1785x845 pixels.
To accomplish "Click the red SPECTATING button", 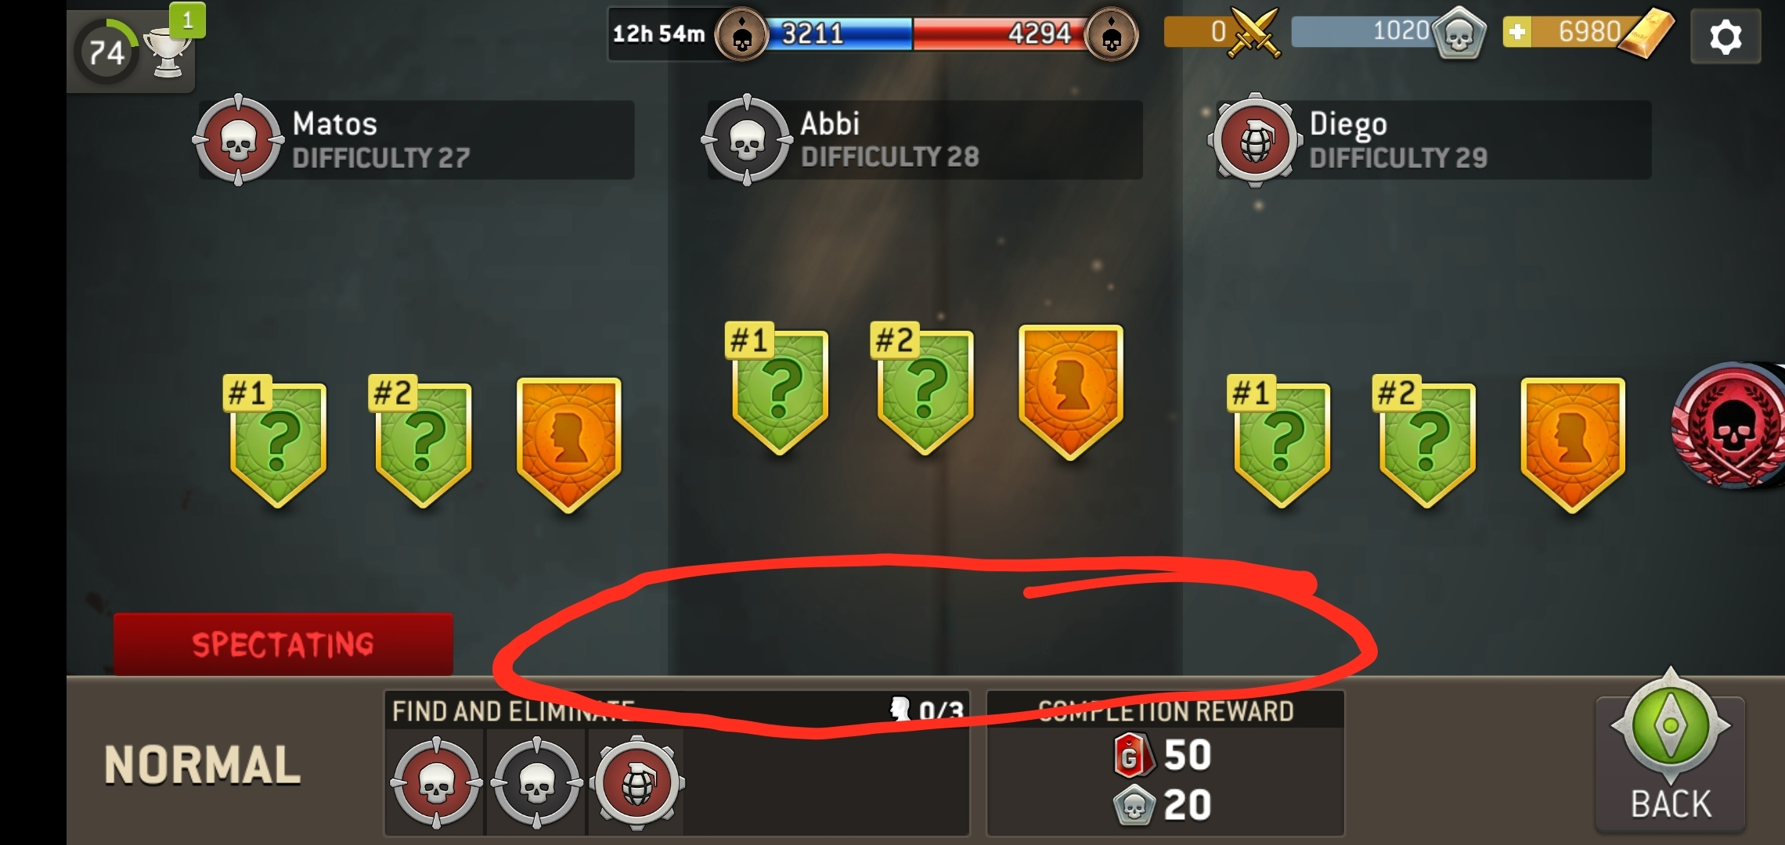I will coord(283,644).
